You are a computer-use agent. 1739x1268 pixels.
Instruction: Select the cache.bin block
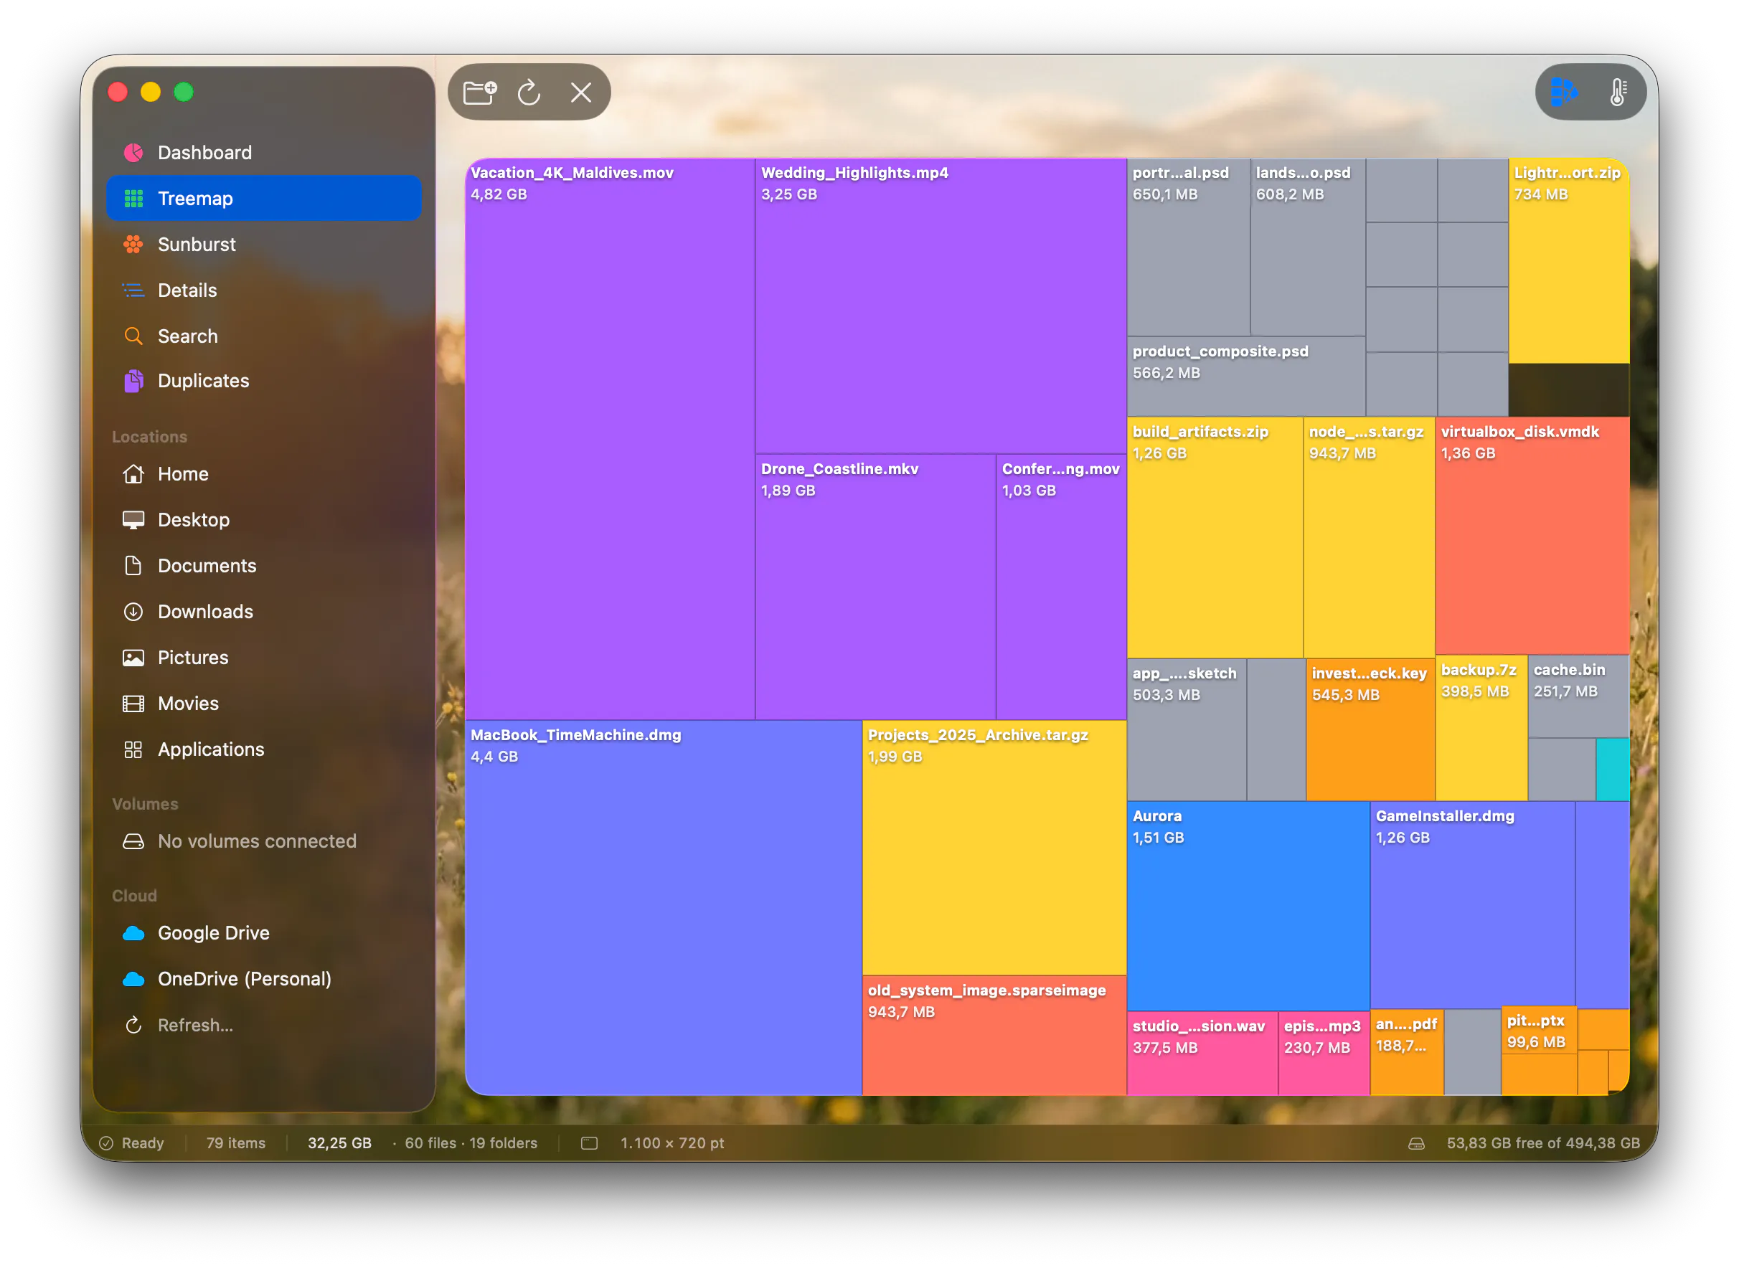coord(1579,697)
